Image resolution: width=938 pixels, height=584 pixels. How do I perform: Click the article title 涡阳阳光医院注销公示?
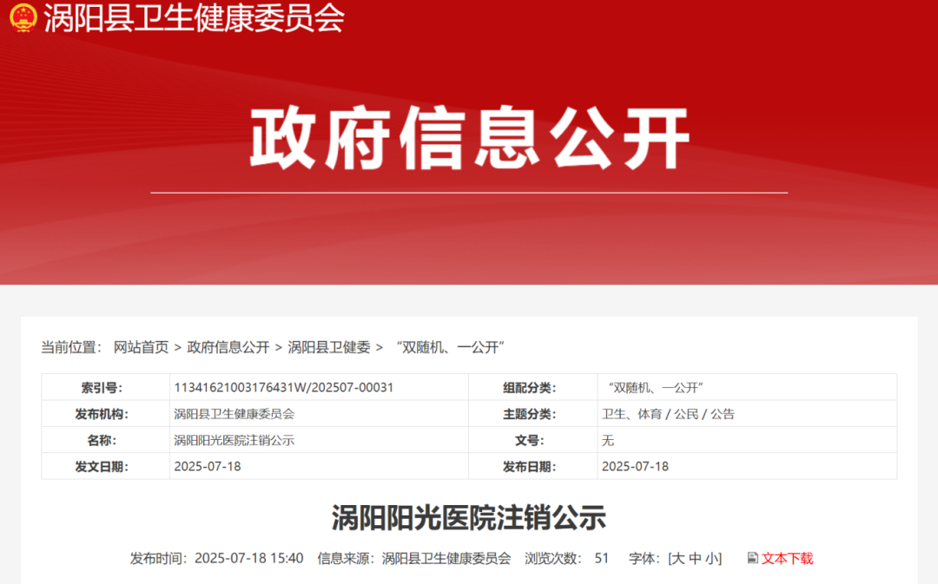(469, 518)
